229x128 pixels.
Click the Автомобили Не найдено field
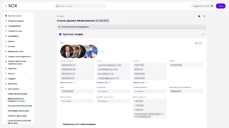coord(113,91)
